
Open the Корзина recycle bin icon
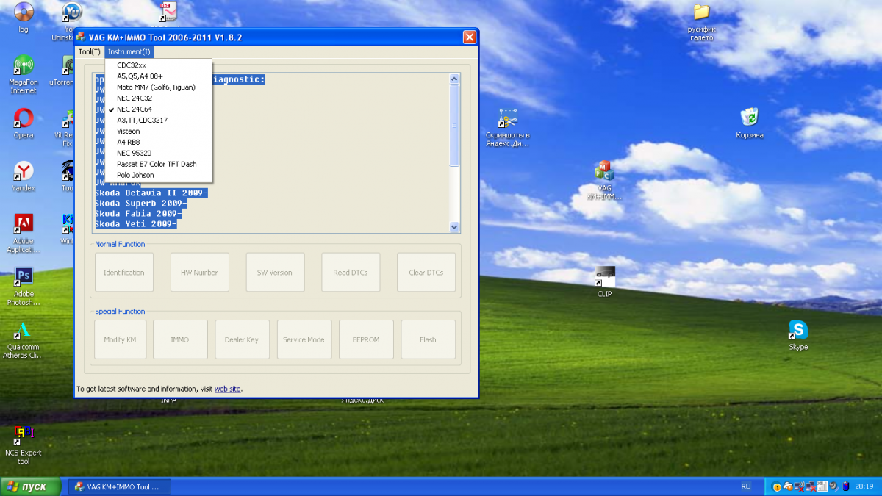point(749,118)
